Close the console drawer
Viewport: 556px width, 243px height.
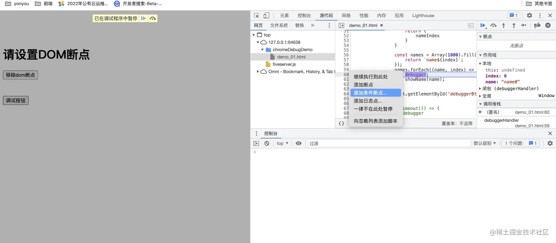click(x=550, y=133)
